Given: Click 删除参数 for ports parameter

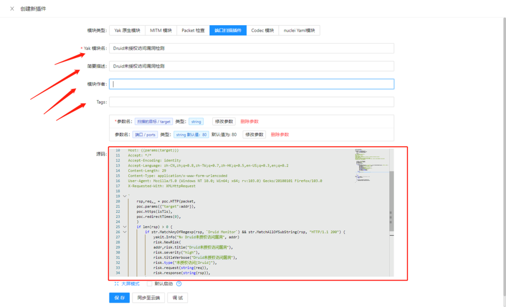Looking at the screenshot, I should [280, 135].
